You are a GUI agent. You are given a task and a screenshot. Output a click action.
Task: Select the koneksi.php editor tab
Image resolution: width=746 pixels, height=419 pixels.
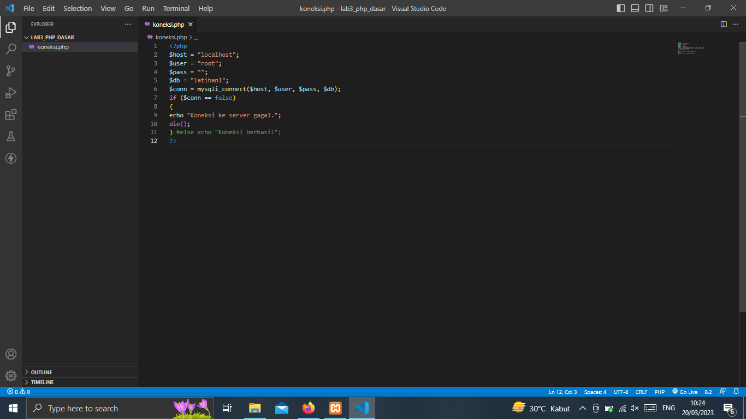tap(167, 24)
